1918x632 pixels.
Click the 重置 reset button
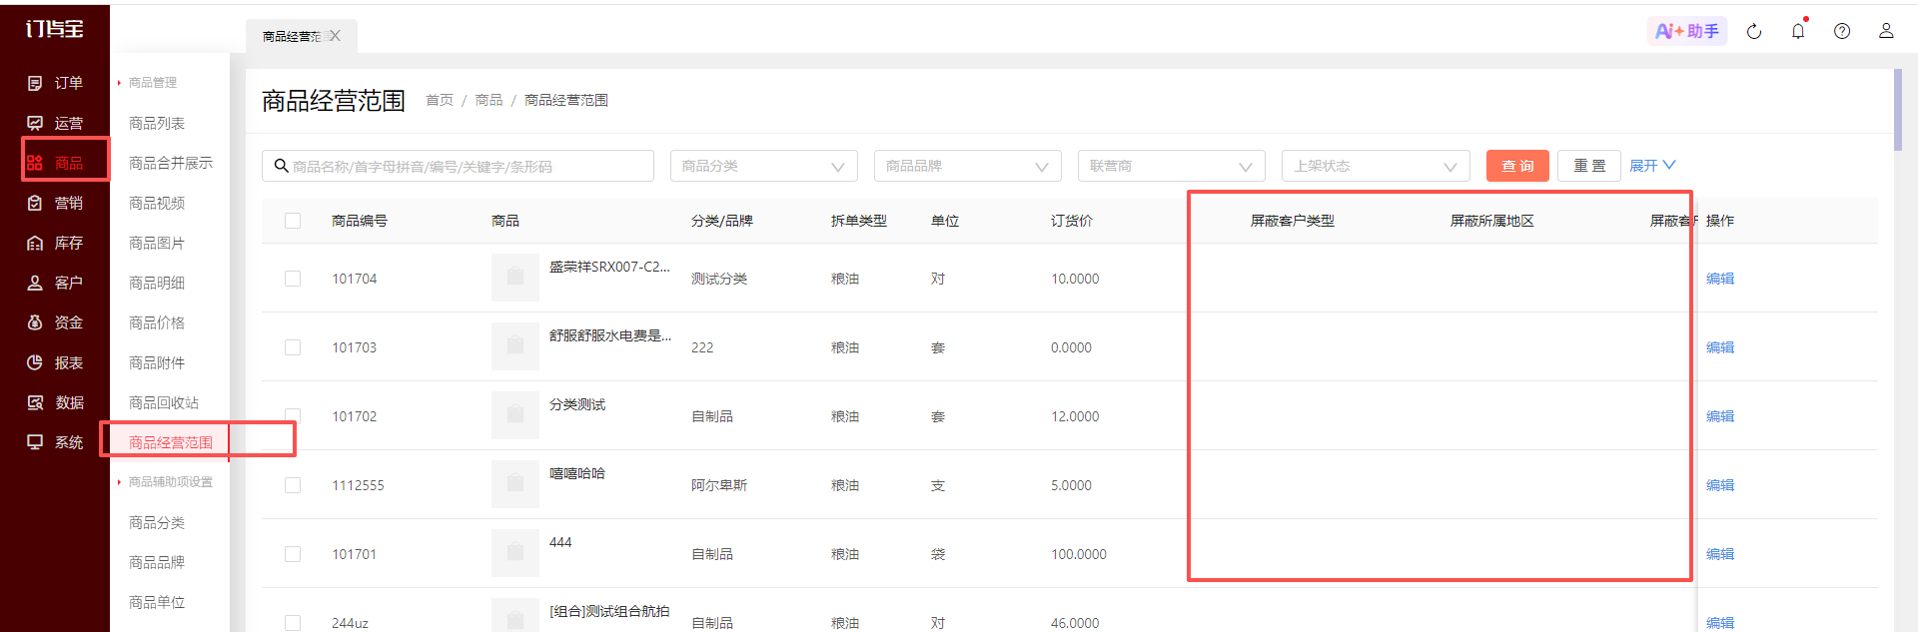tap(1589, 166)
